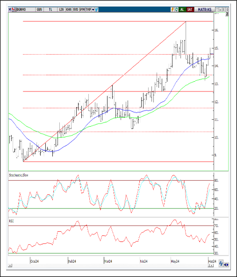Screen dimensions: 237x277
Task: Open the GUN period selector
Action: tap(39, 9)
